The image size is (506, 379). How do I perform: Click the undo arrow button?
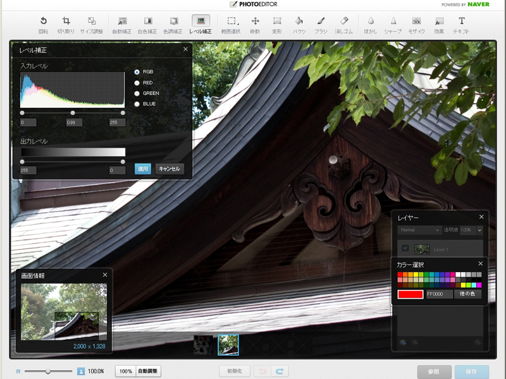pos(262,371)
